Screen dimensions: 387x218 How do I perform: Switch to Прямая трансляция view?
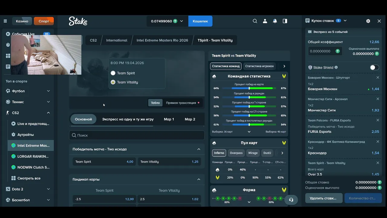(183, 103)
